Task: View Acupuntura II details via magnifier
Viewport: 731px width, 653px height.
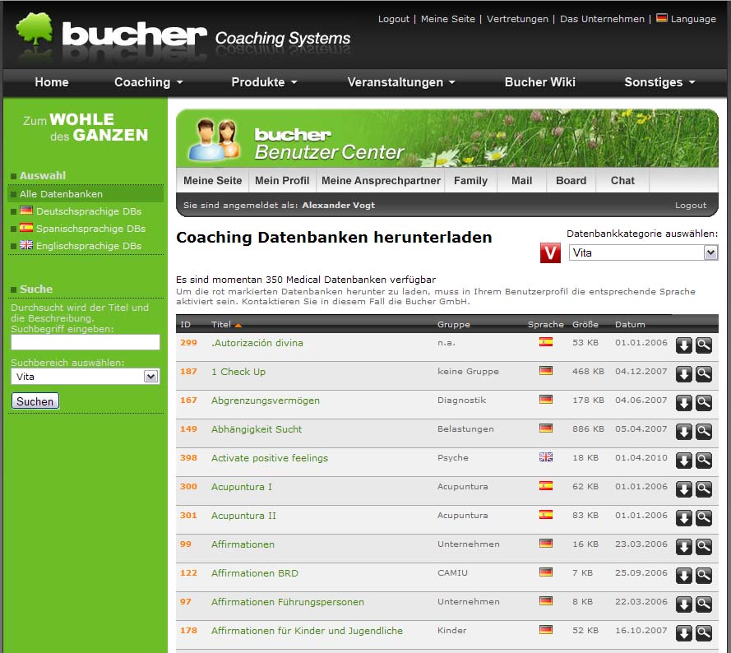Action: (x=704, y=519)
